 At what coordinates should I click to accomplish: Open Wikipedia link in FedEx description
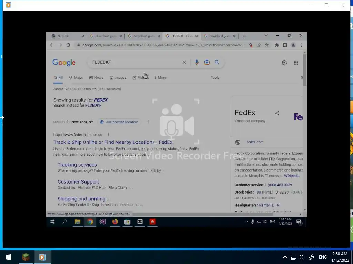(292, 176)
